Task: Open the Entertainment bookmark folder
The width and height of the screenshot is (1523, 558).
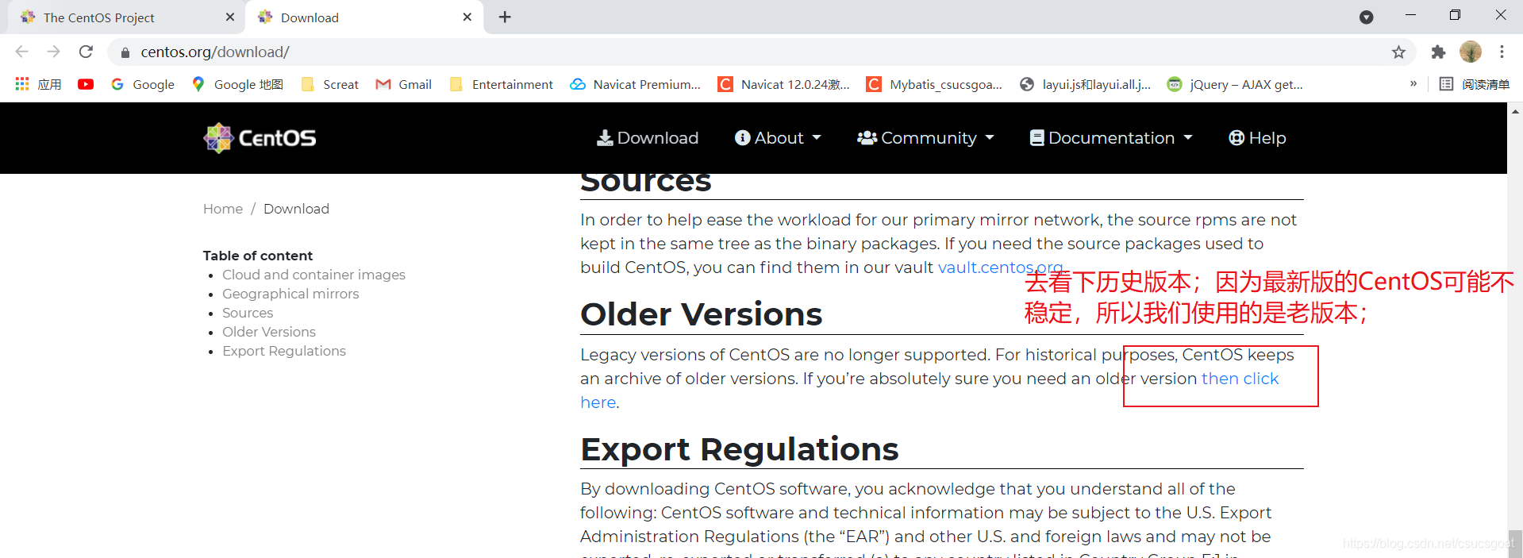Action: [x=502, y=84]
